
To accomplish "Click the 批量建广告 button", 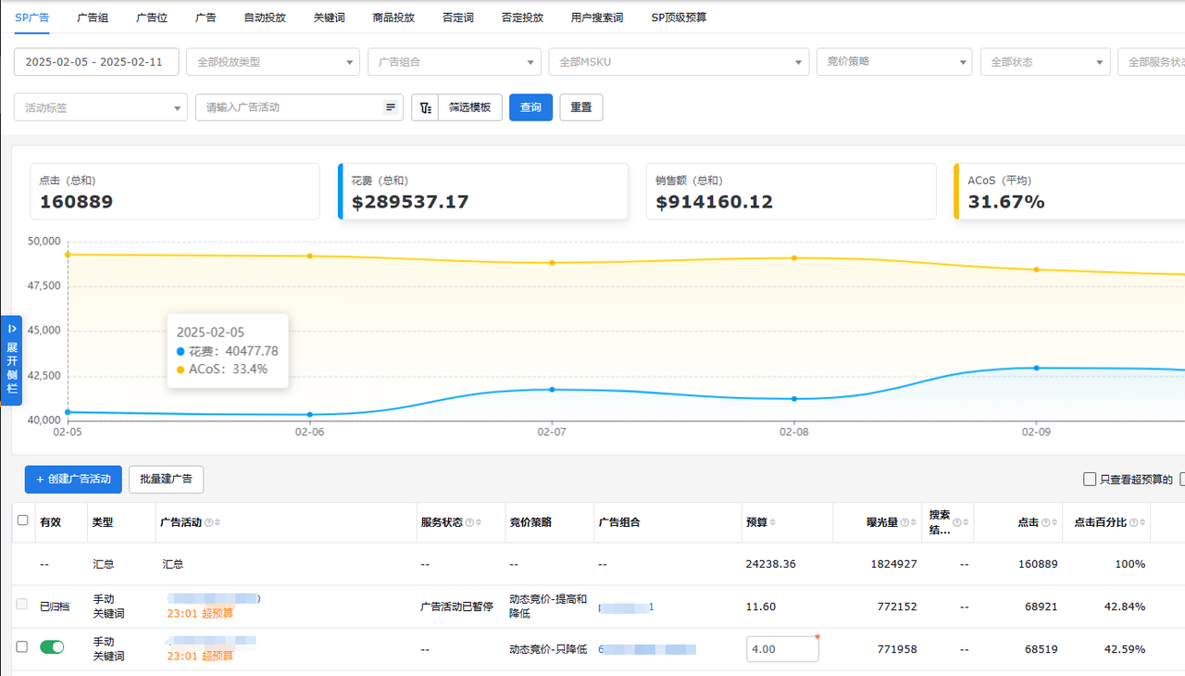I will pyautogui.click(x=167, y=479).
